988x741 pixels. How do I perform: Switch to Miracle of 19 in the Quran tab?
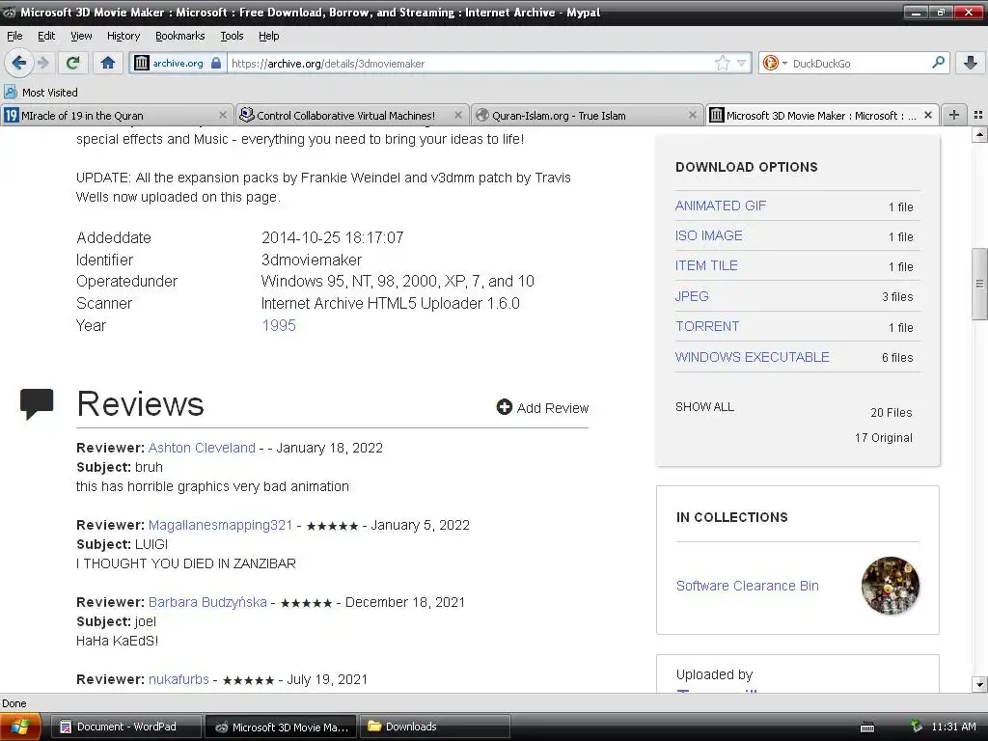pyautogui.click(x=117, y=116)
